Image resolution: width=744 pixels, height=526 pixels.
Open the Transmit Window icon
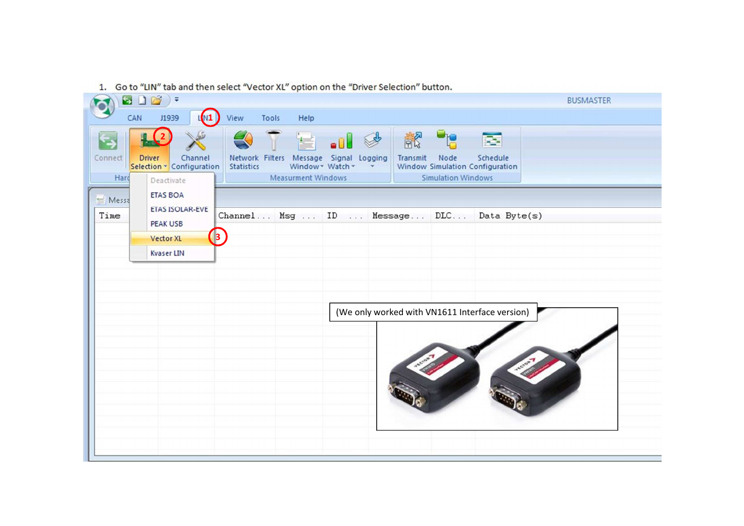(412, 141)
